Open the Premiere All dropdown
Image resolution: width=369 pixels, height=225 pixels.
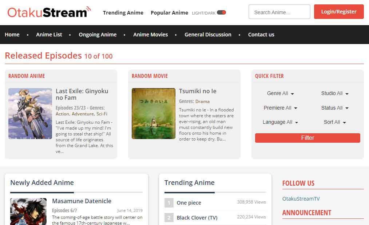click(x=280, y=108)
